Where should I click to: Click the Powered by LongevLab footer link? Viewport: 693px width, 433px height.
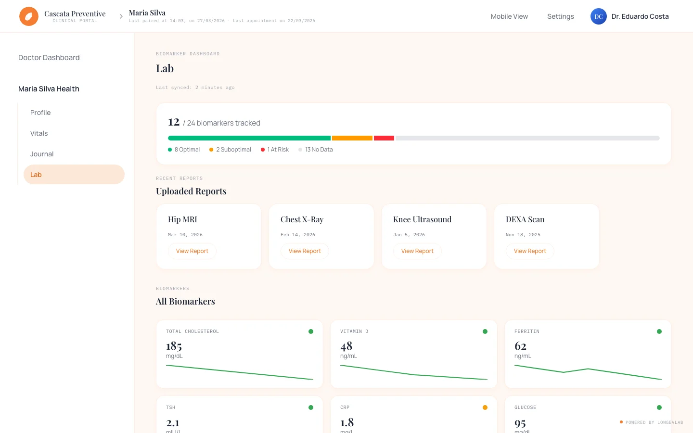652,422
